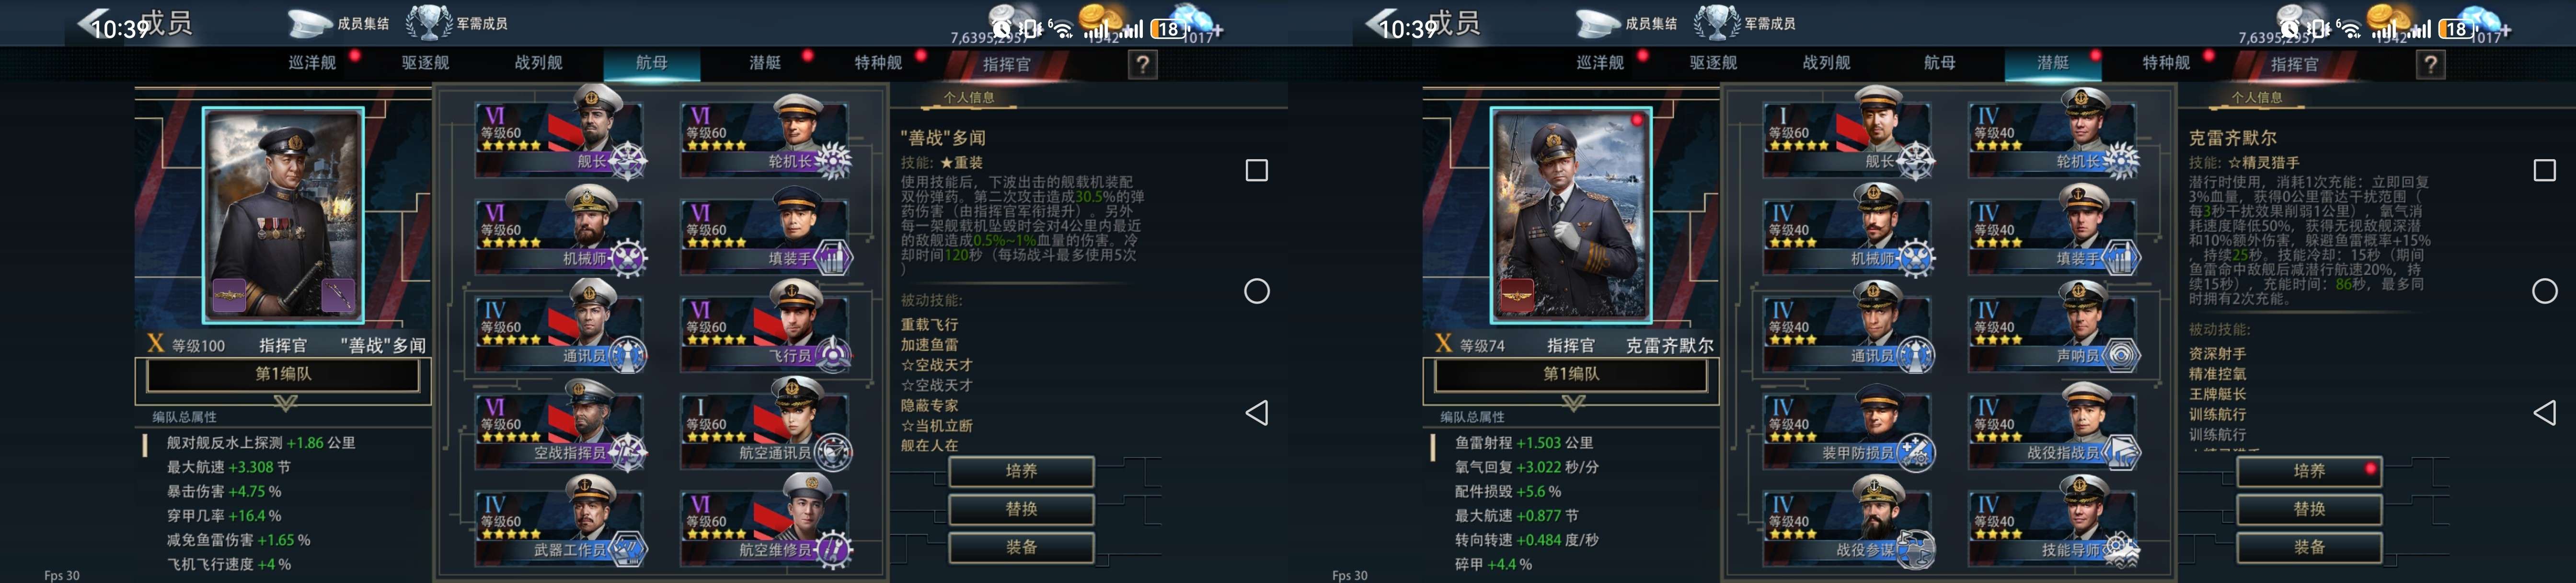2576x583 pixels.
Task: Click 替换 button below "善战"多闻 skills
Action: pyautogui.click(x=1021, y=509)
